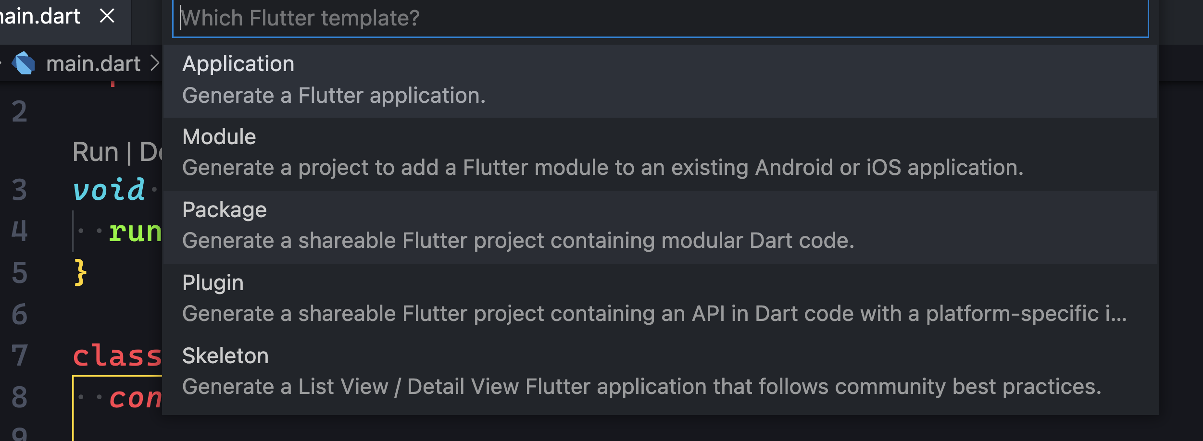
Task: Choose the Skeleton template option
Action: tap(660, 371)
